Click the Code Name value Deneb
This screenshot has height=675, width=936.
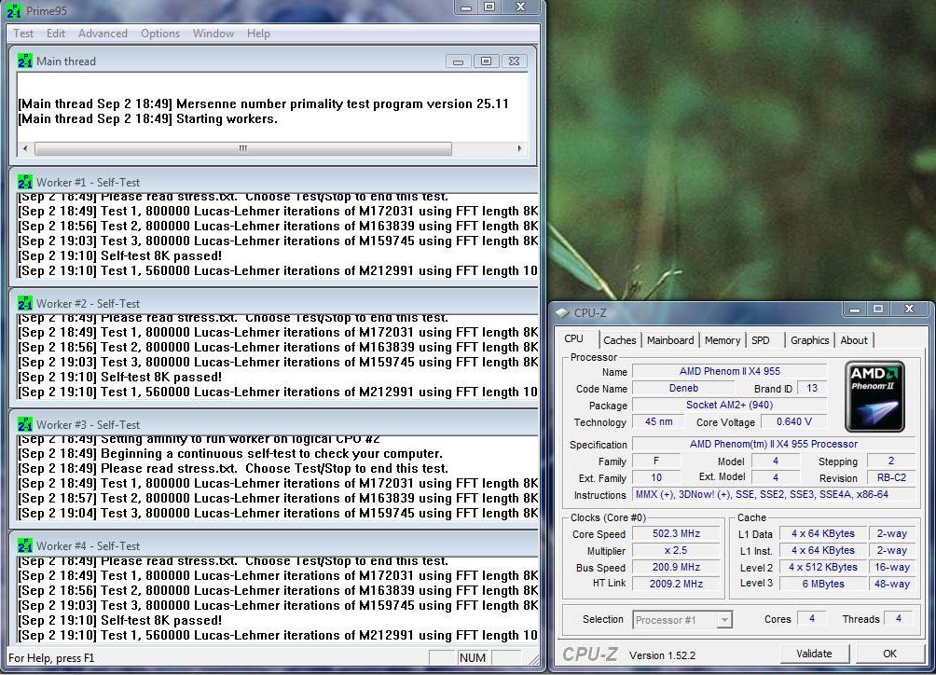click(x=683, y=388)
